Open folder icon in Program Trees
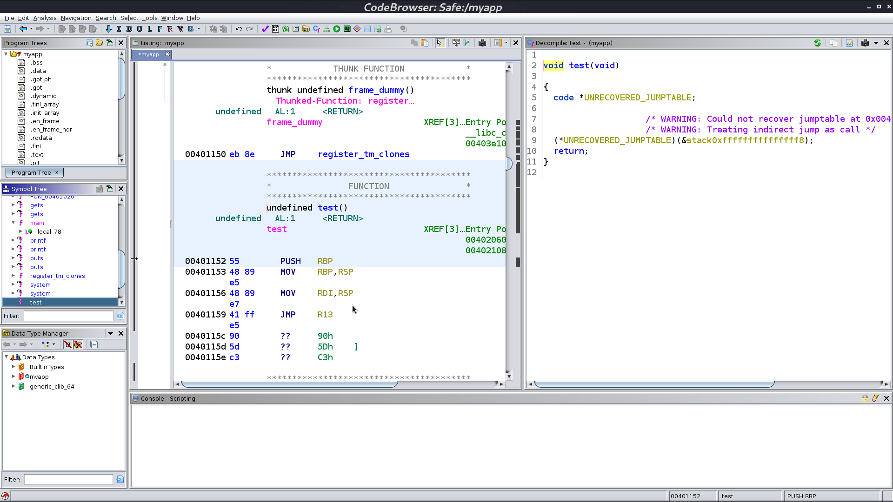Image resolution: width=893 pixels, height=502 pixels. [x=100, y=43]
